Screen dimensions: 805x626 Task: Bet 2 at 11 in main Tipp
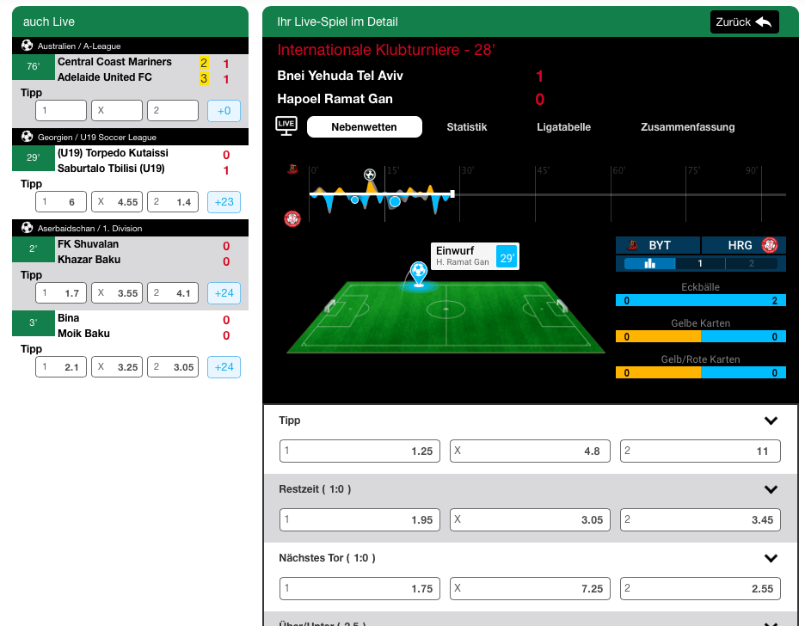(x=700, y=451)
